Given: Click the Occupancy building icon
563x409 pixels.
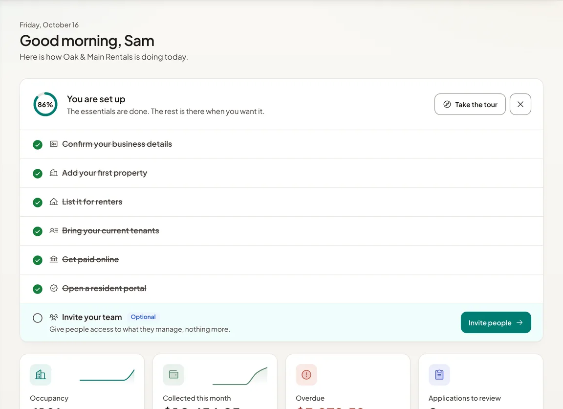Looking at the screenshot, I should [41, 374].
